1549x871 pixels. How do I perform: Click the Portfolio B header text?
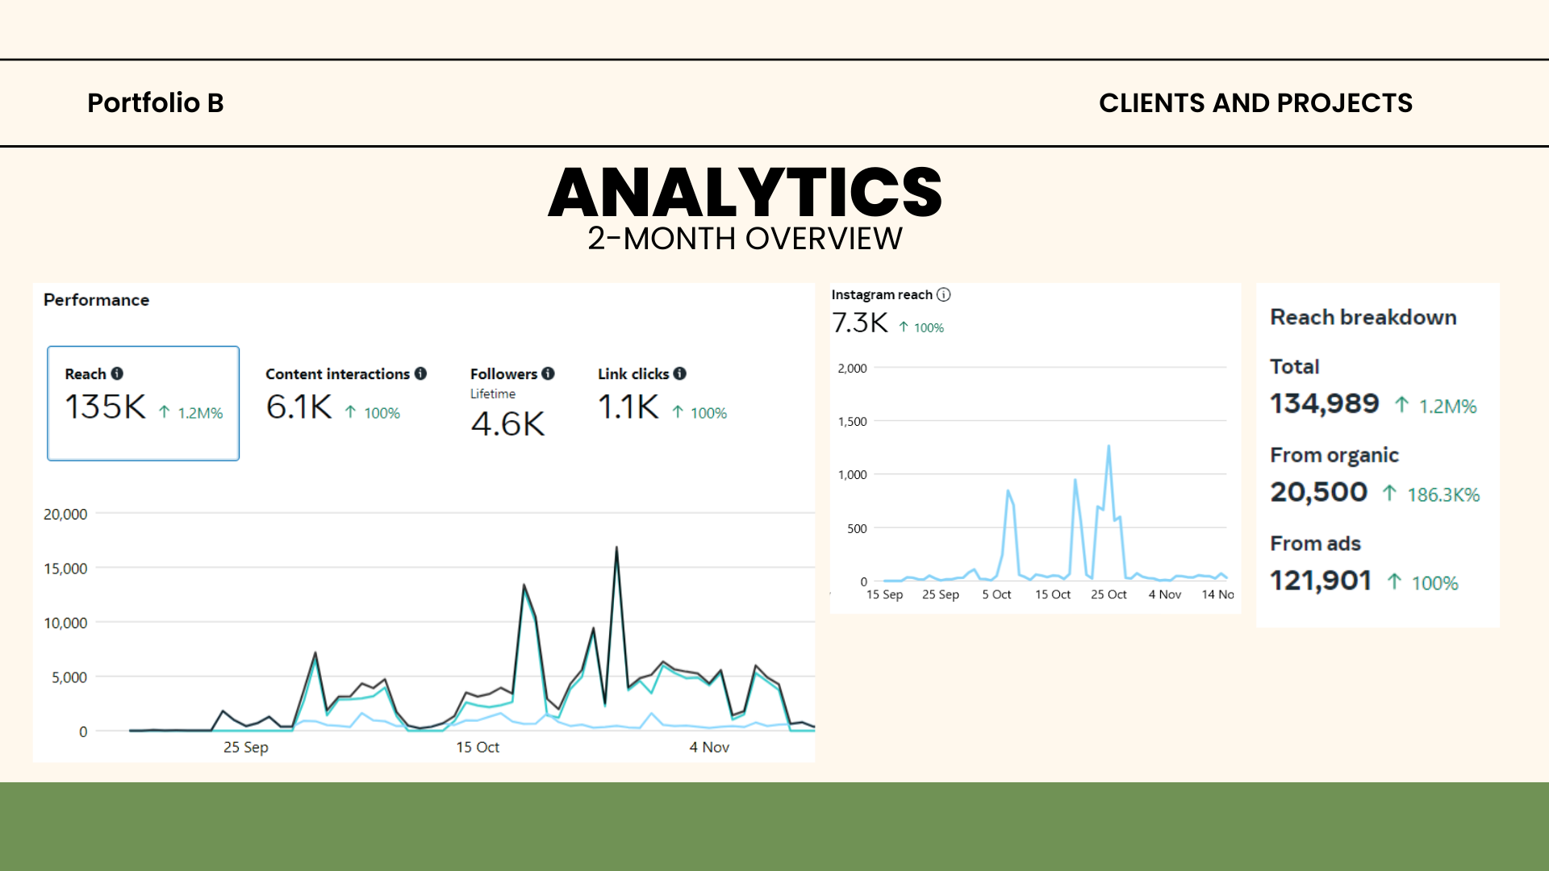[155, 103]
